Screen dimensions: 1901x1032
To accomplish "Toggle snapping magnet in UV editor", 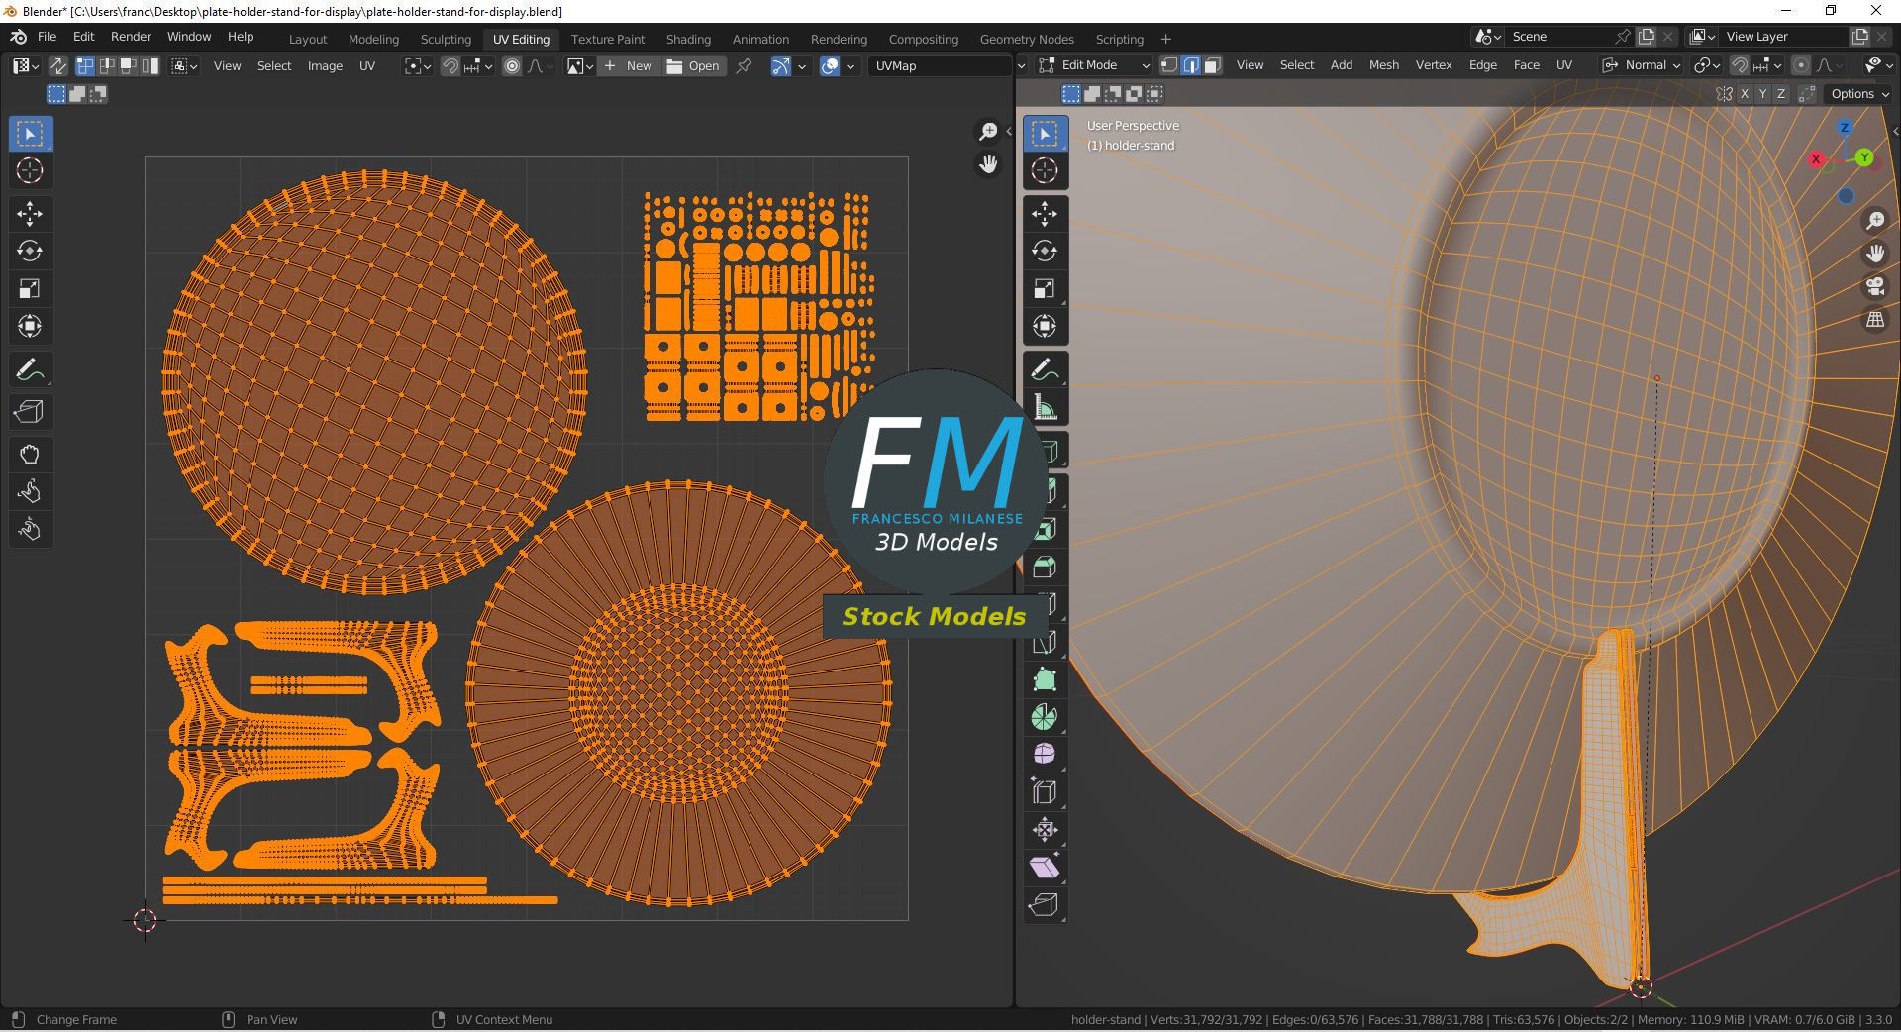I will (450, 66).
